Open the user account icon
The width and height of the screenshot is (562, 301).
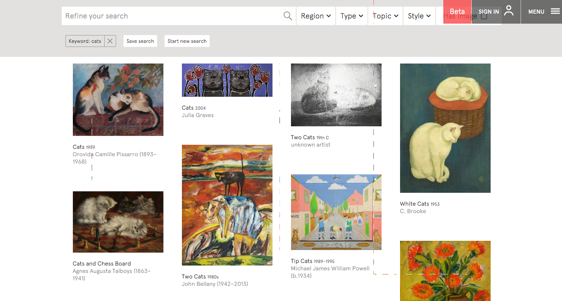pos(509,10)
